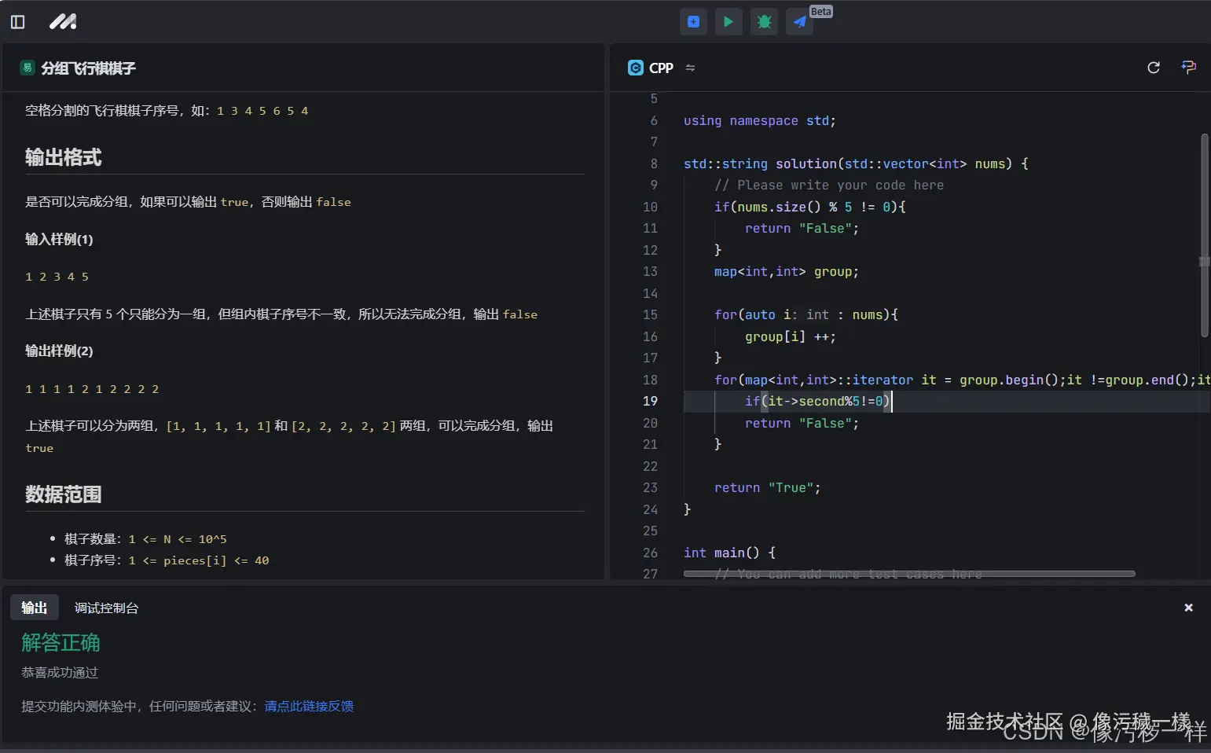Click the 'if(nums.size() % 5 != 0){' line
This screenshot has height=753, width=1211.
click(x=809, y=207)
